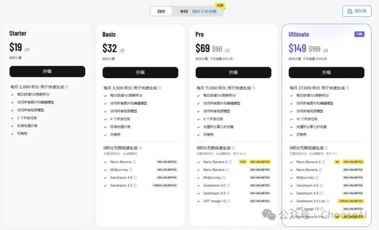Screen dimensions: 379x230
Task: Open info icon next to Ultimate 0积分无限低速生成
Action: pyautogui.click(x=326, y=148)
